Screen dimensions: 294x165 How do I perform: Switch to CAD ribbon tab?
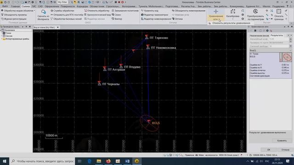pos(40,6)
